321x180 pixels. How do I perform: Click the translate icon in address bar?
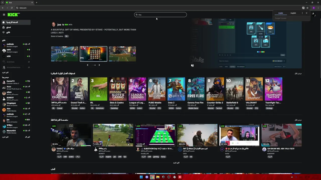point(303,8)
